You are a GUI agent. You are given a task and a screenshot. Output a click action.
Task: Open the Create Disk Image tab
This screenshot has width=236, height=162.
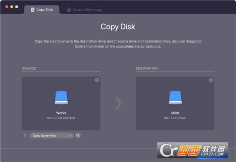click(85, 10)
